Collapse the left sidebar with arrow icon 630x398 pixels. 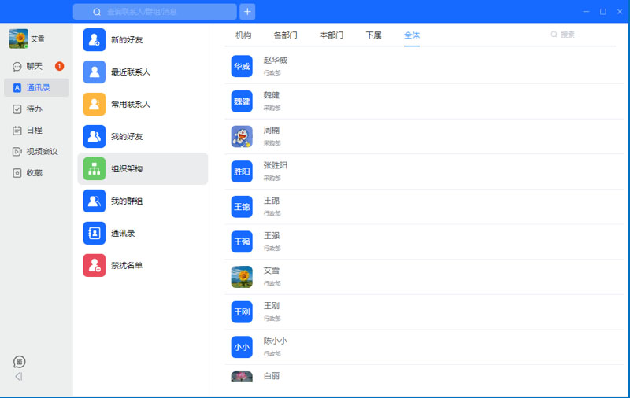click(19, 377)
